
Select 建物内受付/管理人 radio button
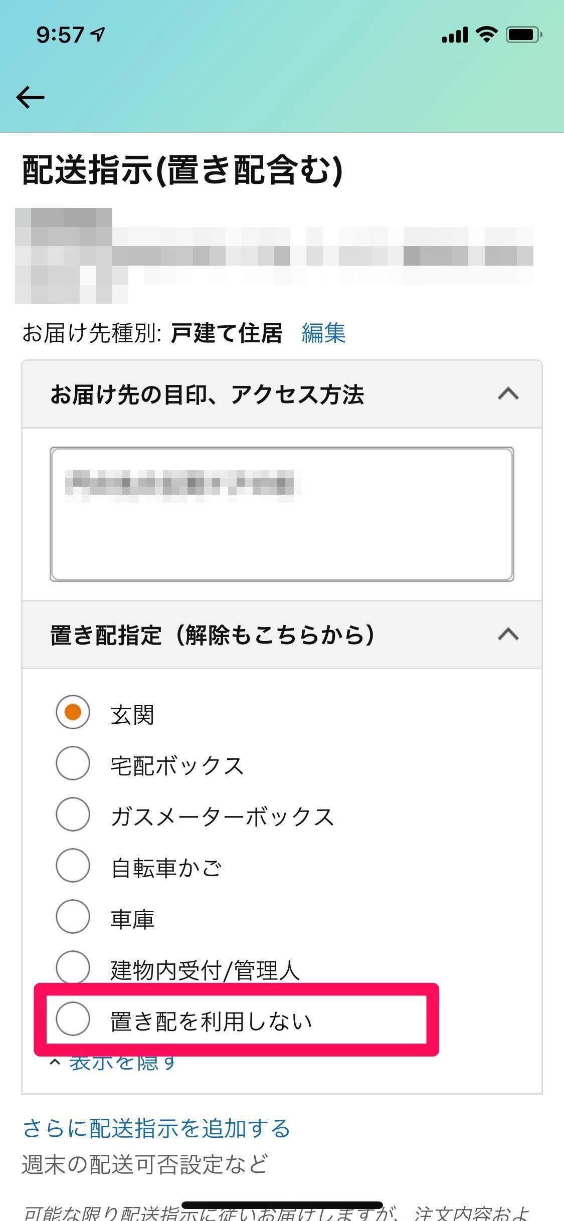pos(73,968)
